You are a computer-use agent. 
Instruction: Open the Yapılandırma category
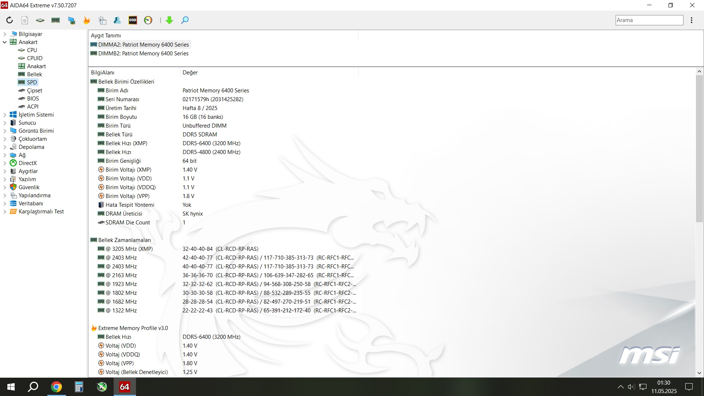34,195
